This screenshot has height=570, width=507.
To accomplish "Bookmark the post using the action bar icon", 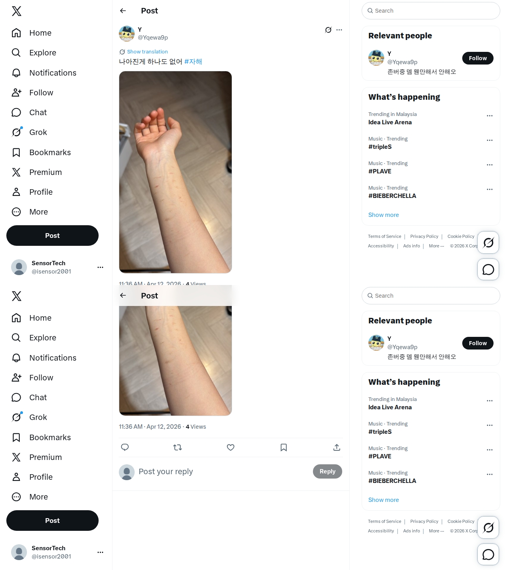I will click(x=284, y=447).
